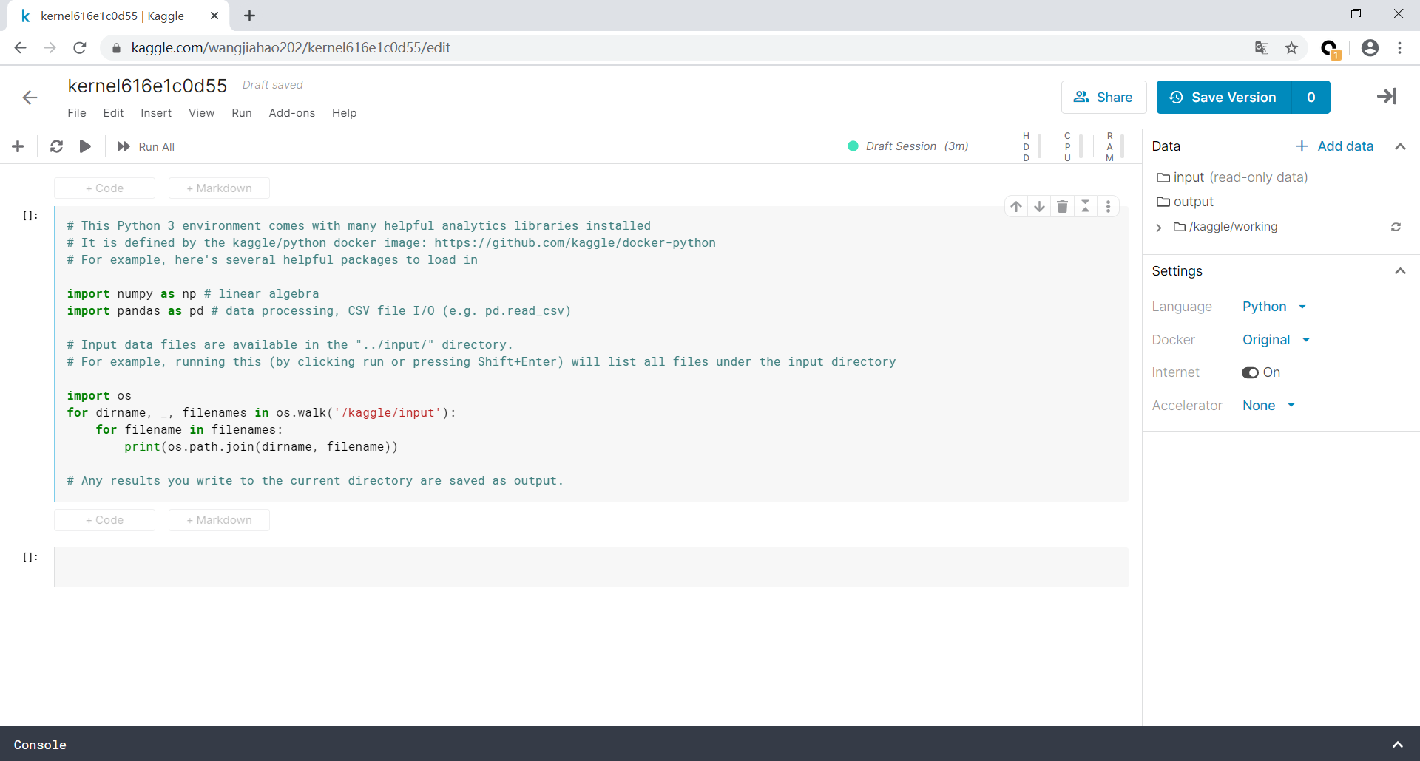Viewport: 1420px width, 761px height.
Task: Move the cell down with down arrow
Action: pos(1039,207)
